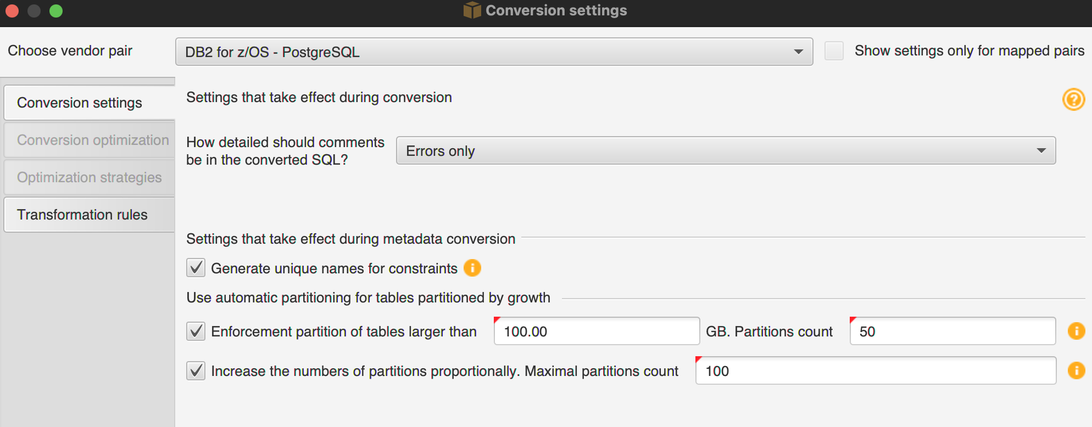The width and height of the screenshot is (1092, 427).
Task: Click the Conversion settings box icon in title bar
Action: tap(472, 10)
